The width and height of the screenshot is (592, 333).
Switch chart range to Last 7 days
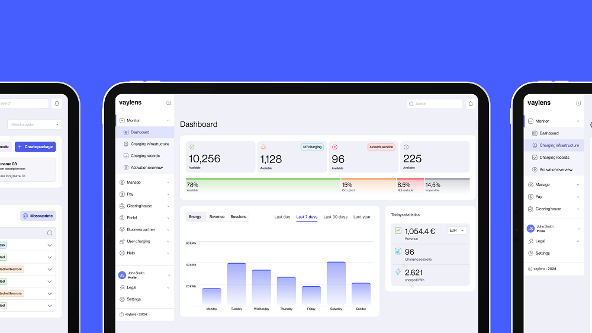(x=307, y=217)
